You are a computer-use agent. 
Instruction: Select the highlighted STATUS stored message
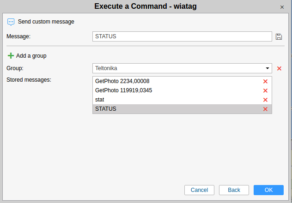pyautogui.click(x=106, y=109)
